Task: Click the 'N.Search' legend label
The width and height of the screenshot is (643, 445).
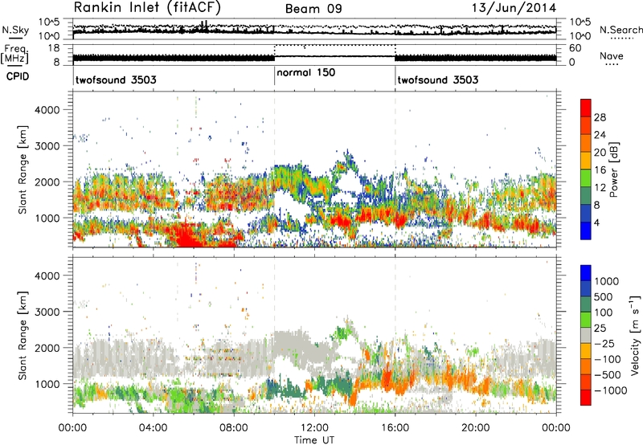Action: point(620,30)
